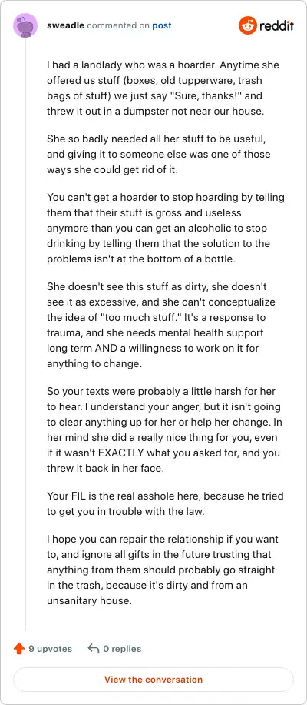Upvote using the orange arrow icon
The width and height of the screenshot is (307, 705).
[x=19, y=649]
